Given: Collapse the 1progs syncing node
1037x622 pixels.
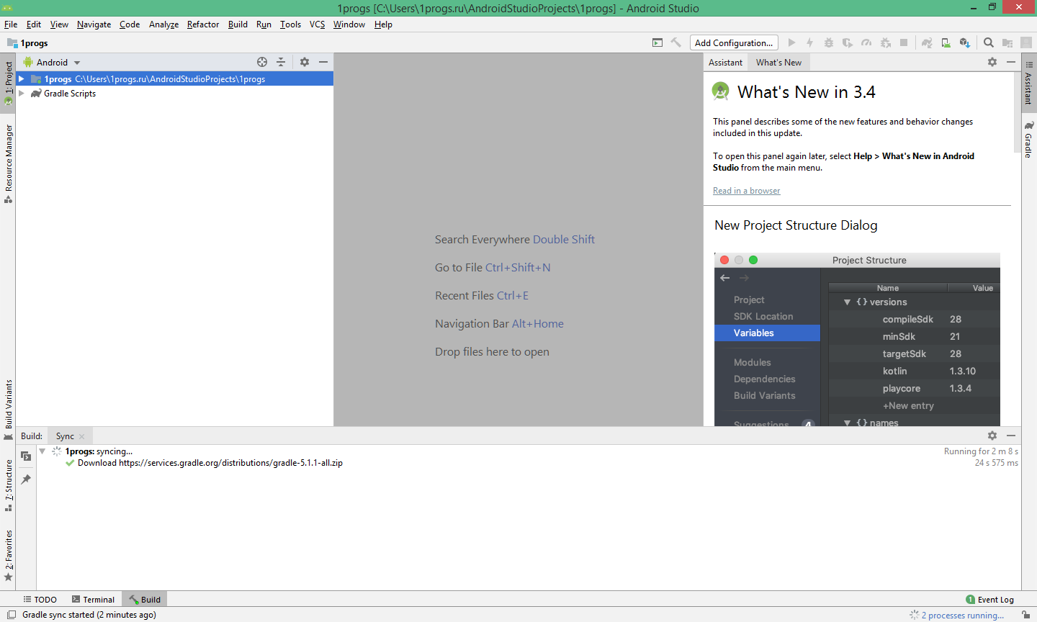Looking at the screenshot, I should tap(42, 451).
